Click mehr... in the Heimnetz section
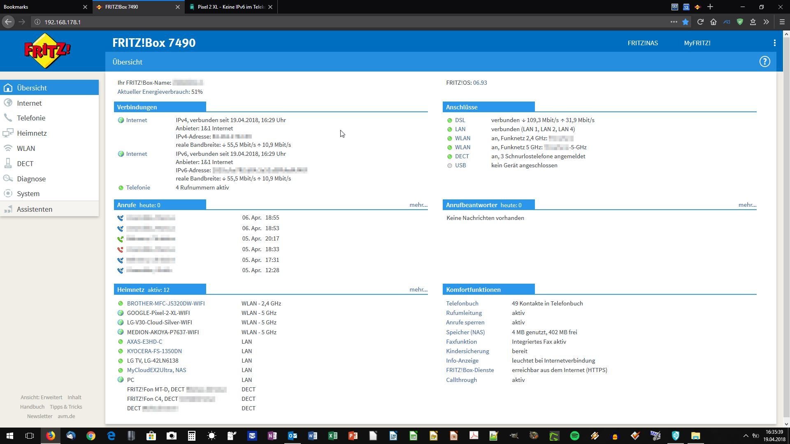The image size is (790, 444). 418,289
